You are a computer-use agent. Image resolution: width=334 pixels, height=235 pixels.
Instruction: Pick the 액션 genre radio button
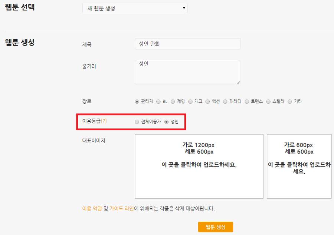(208, 101)
